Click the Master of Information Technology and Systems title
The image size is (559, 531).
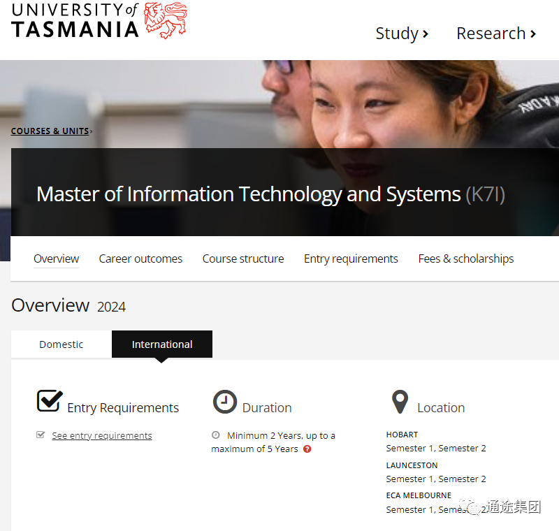tap(249, 194)
